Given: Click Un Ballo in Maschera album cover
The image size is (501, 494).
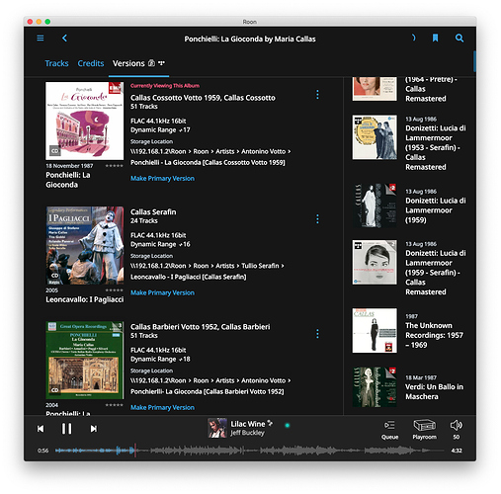Looking at the screenshot, I should pyautogui.click(x=375, y=387).
